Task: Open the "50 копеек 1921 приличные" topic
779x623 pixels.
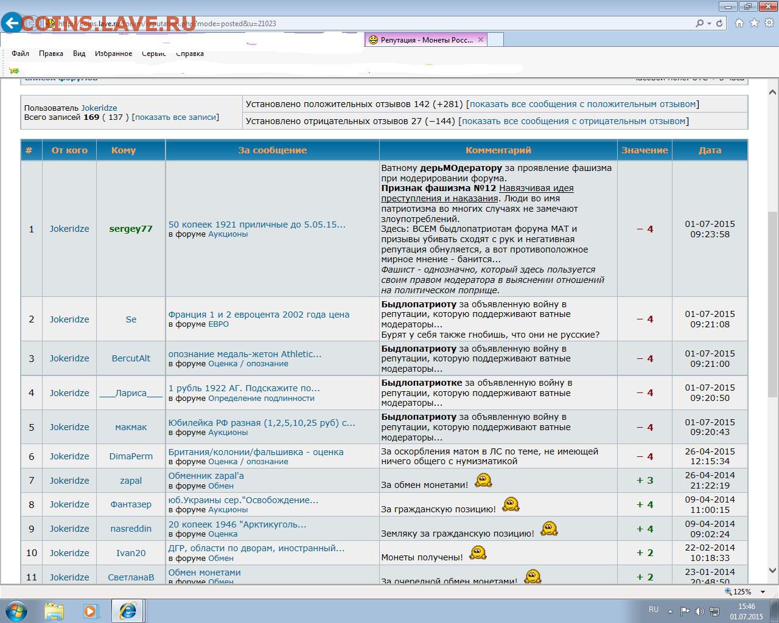Action: (257, 224)
